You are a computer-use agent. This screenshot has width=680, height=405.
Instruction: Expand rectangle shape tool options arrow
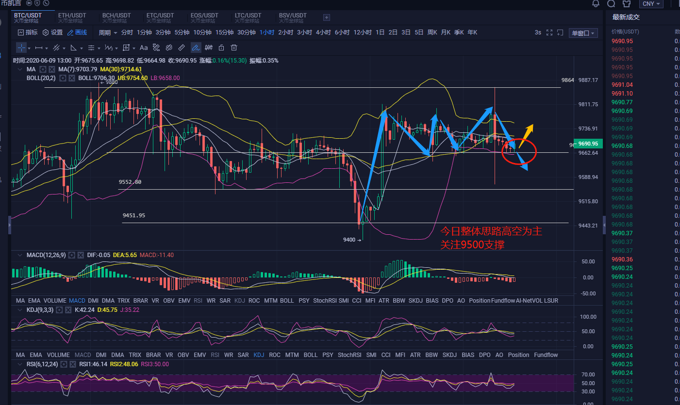[x=133, y=48]
